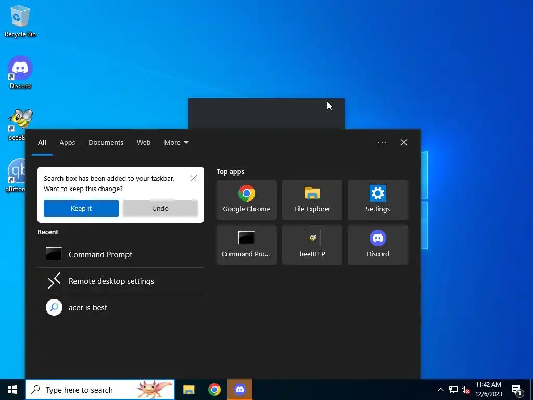Switch to the Apps tab

(67, 143)
